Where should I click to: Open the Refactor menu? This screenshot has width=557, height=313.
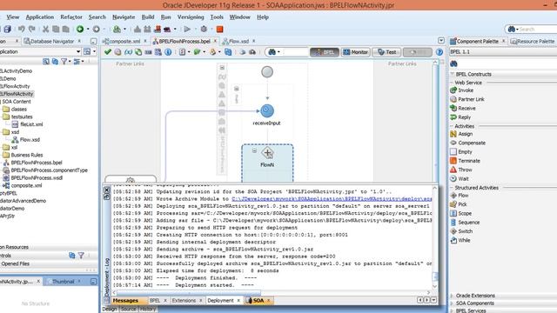coord(71,17)
